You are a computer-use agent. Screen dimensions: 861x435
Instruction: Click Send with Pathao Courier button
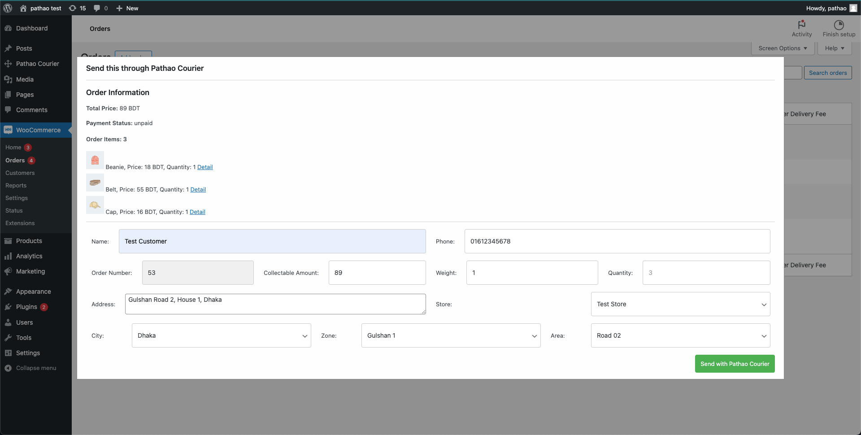[735, 364]
